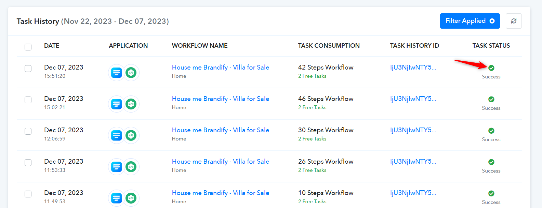Click the green API icon at 11:53:33
The image size is (542, 208).
point(131,167)
